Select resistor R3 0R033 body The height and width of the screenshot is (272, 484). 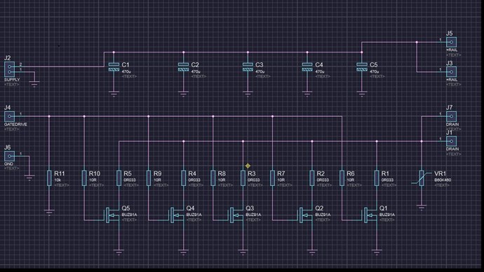(243, 178)
